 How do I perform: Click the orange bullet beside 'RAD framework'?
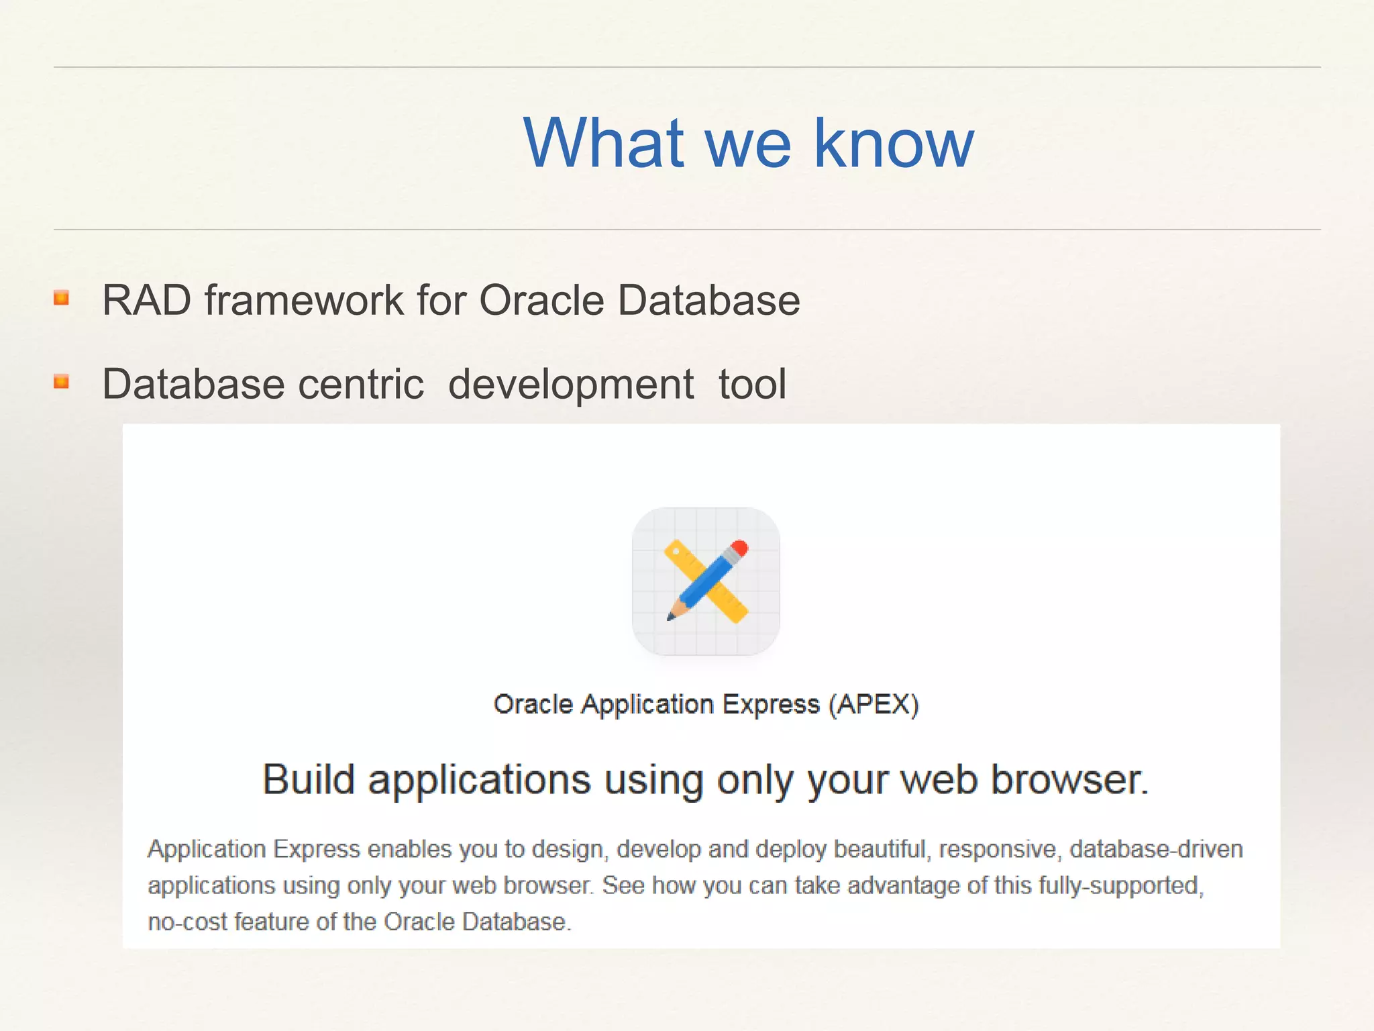click(x=62, y=297)
